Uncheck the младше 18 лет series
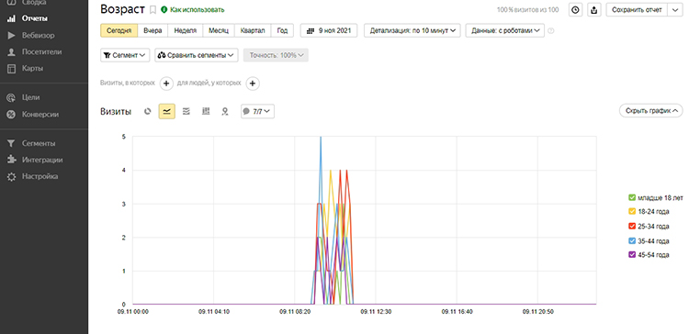Image resolution: width=689 pixels, height=334 pixels. [632, 197]
